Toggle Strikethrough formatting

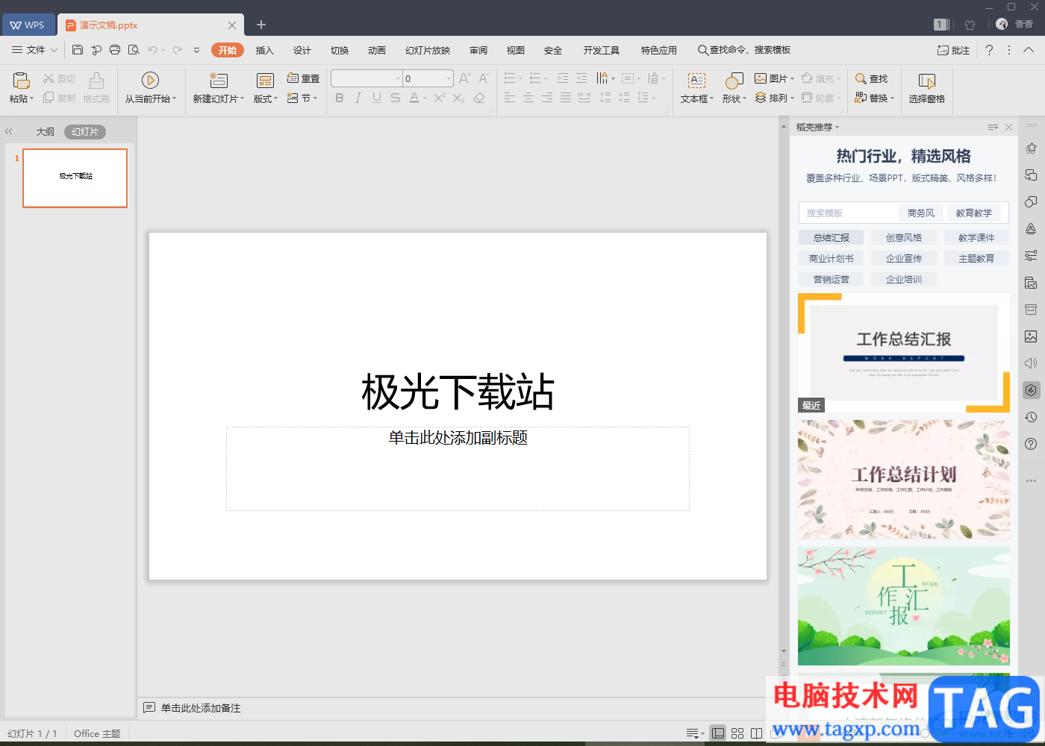[396, 98]
